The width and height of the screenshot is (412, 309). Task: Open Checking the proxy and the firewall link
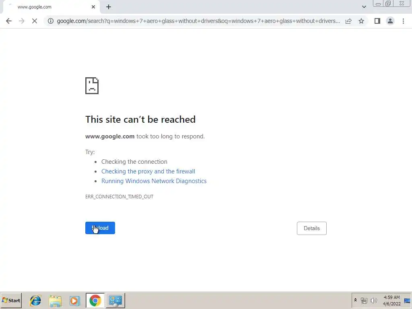click(x=148, y=171)
